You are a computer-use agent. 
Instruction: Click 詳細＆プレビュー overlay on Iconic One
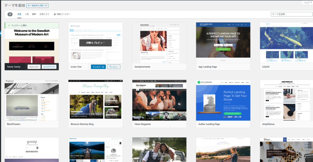(95, 43)
